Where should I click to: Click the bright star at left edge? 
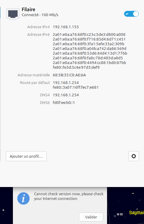click(3, 210)
